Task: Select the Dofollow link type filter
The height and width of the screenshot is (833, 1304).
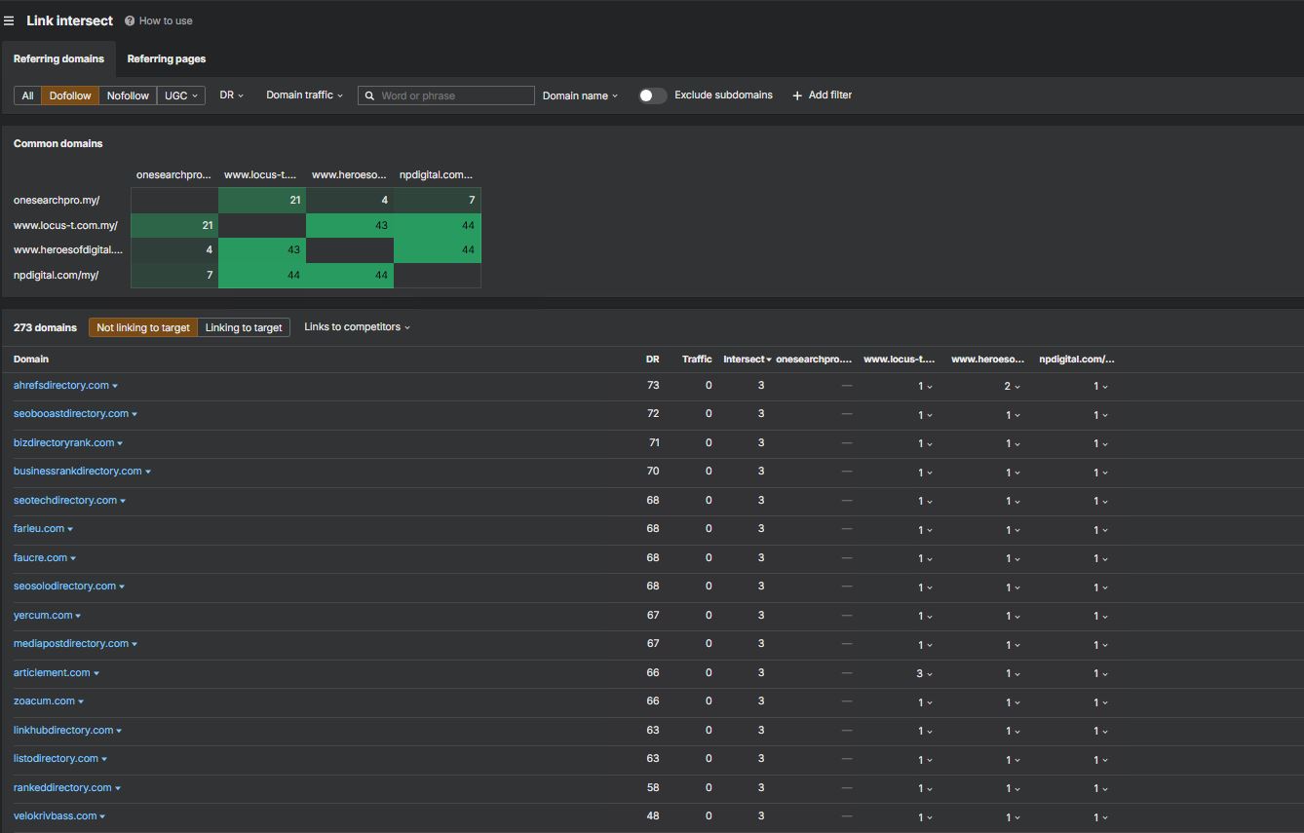Action: pyautogui.click(x=70, y=95)
